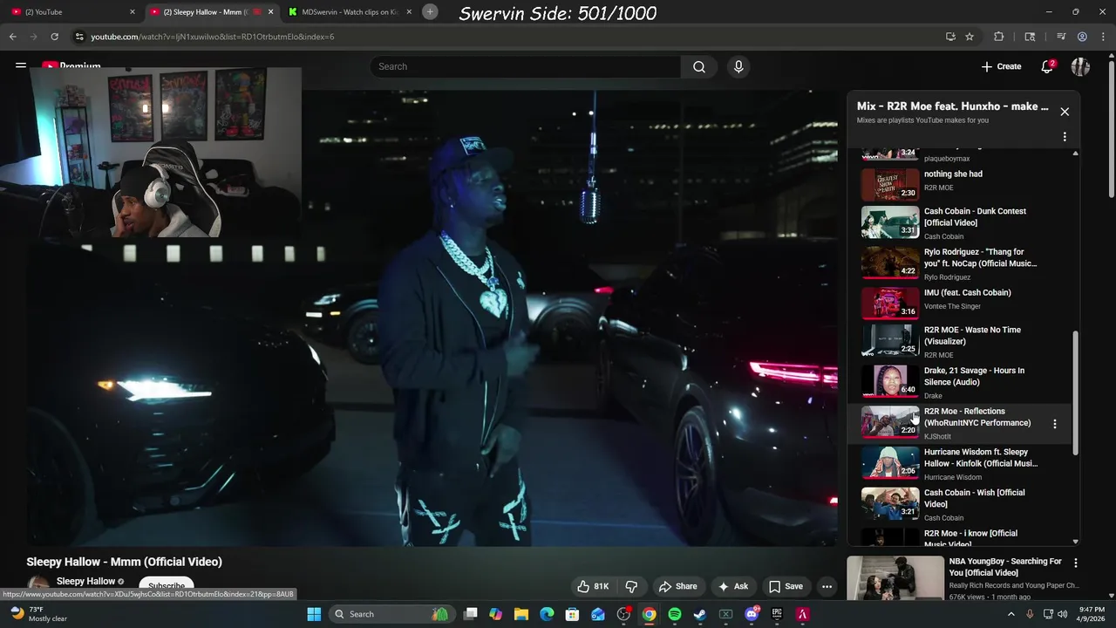Open the clock showing 9:47 PM
The height and width of the screenshot is (628, 1116).
click(1091, 614)
